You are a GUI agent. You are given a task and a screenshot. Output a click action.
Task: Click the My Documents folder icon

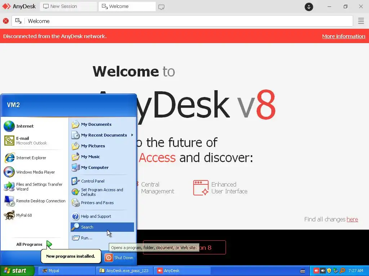[x=76, y=124]
